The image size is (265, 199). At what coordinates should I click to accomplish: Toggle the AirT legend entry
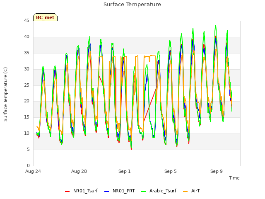coord(191,191)
